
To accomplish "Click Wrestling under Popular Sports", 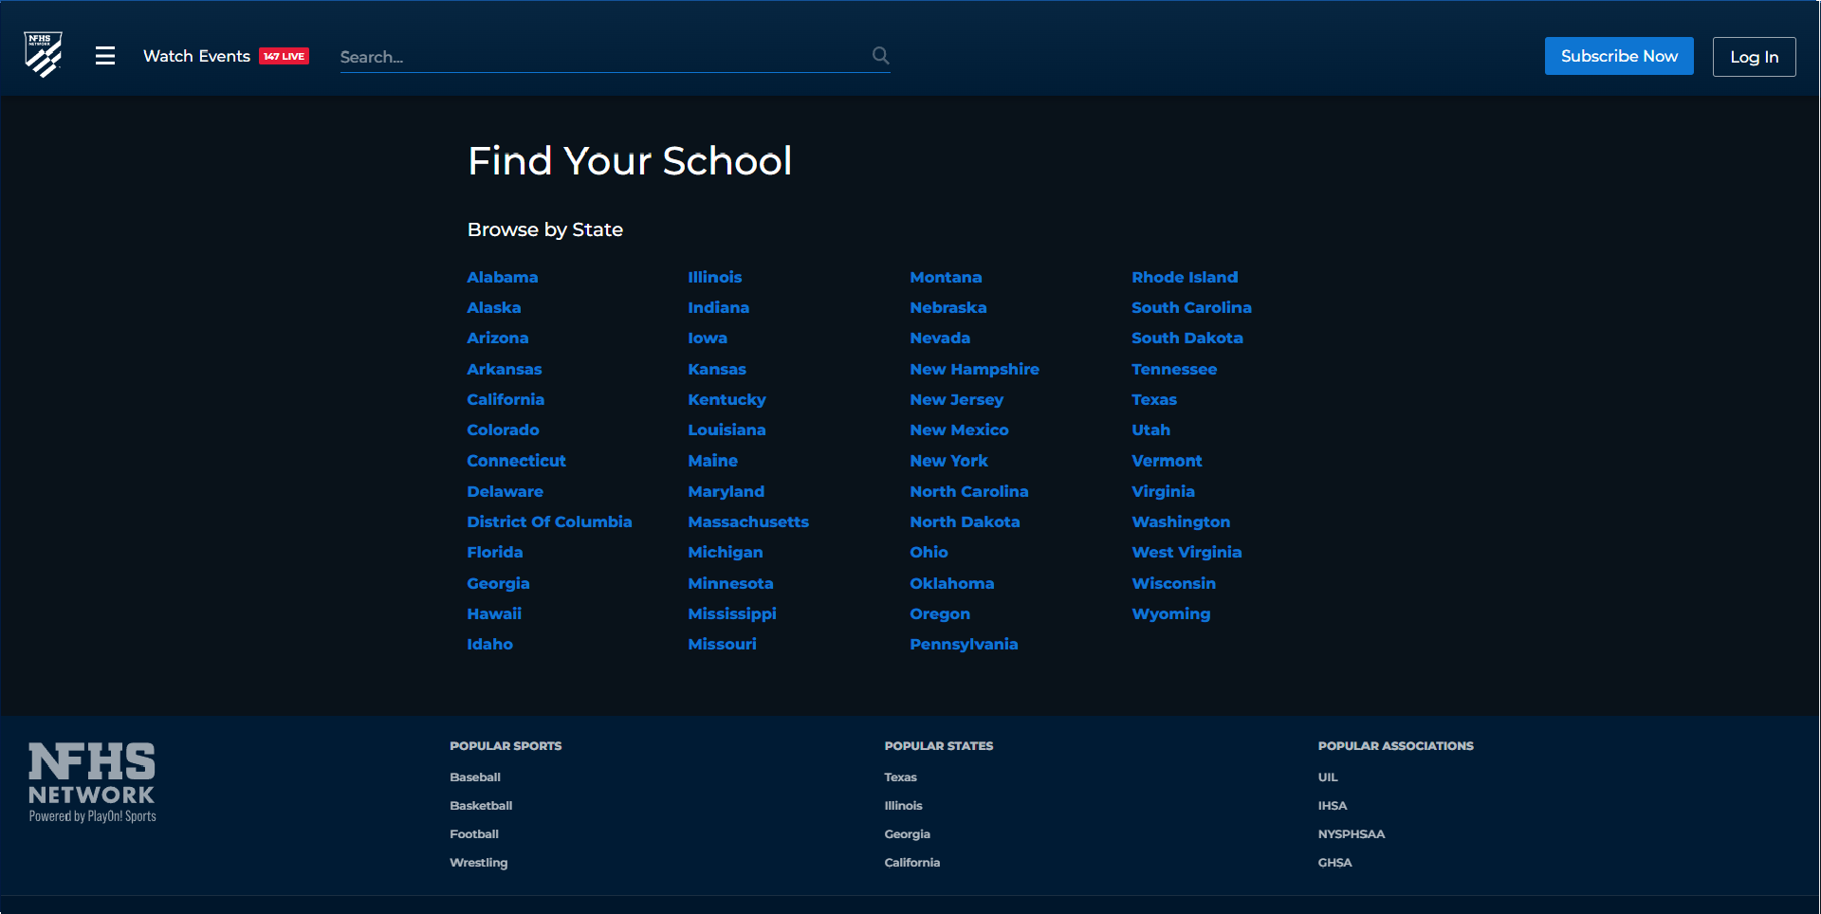I will 478,863.
